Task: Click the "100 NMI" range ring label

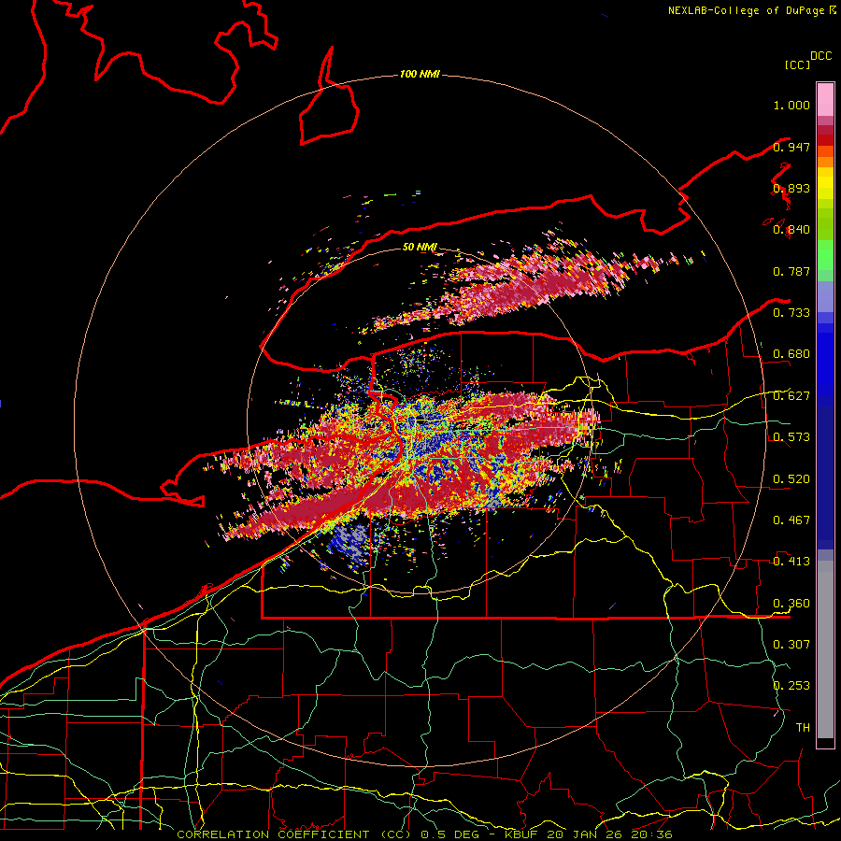Action: pos(420,74)
